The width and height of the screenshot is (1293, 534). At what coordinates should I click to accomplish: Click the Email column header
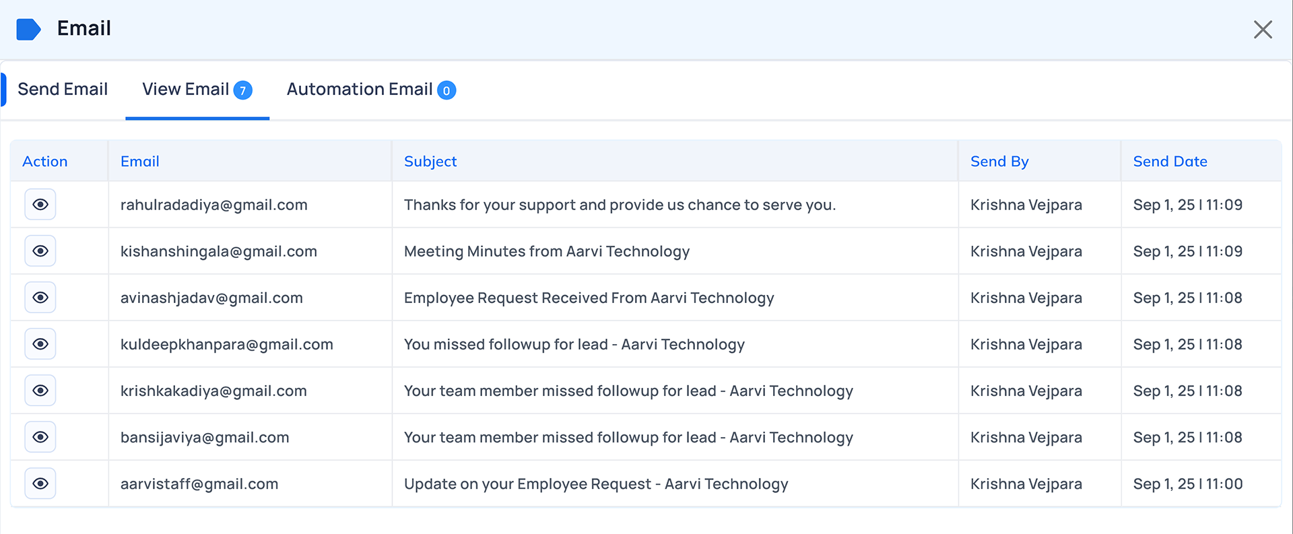click(140, 162)
